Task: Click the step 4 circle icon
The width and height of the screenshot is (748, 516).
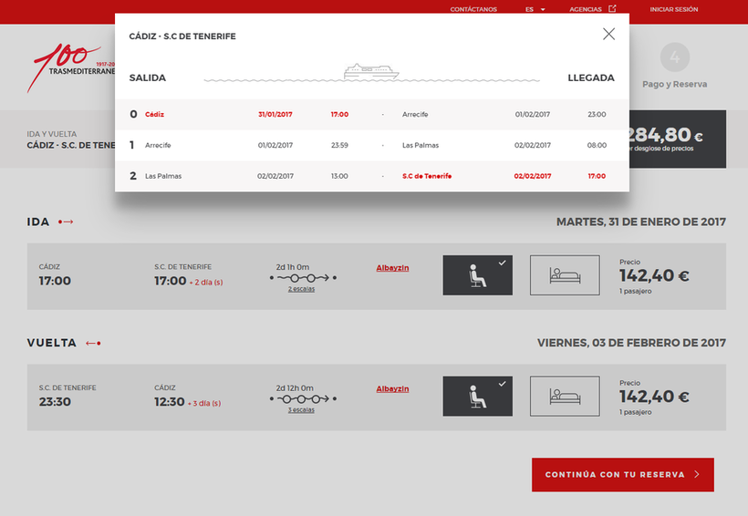Action: (674, 57)
